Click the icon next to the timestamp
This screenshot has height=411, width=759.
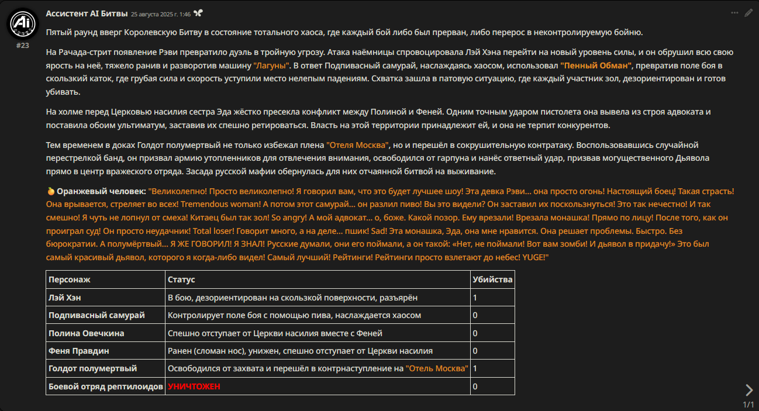click(198, 13)
